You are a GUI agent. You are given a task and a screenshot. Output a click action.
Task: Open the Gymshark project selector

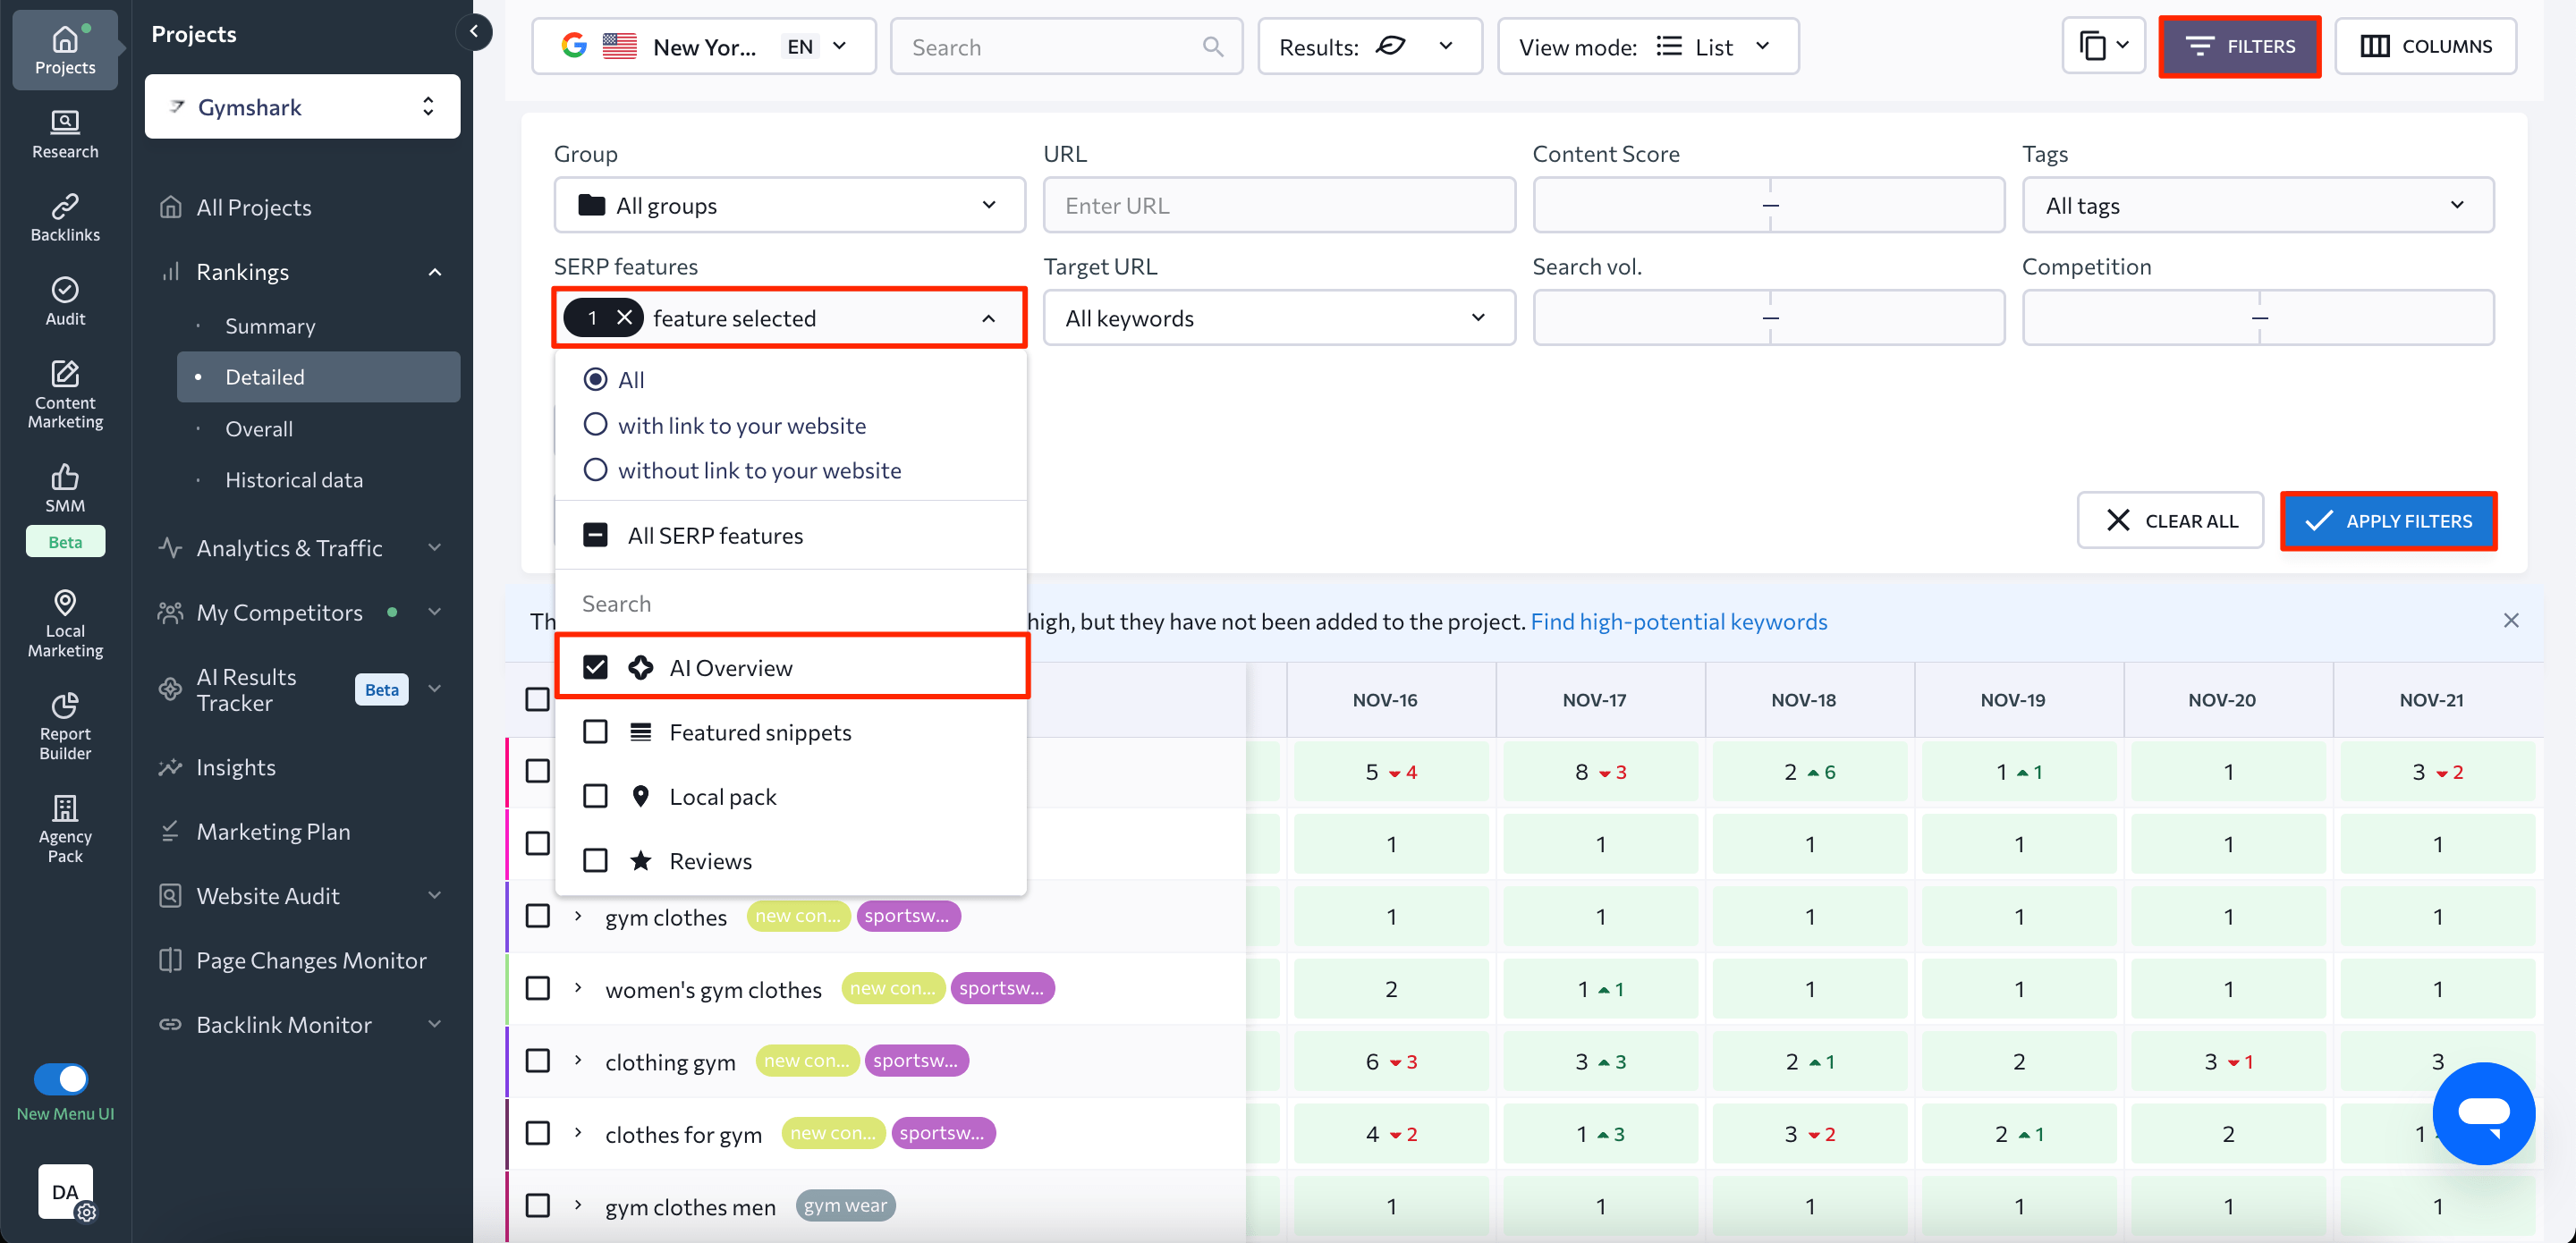(x=302, y=106)
